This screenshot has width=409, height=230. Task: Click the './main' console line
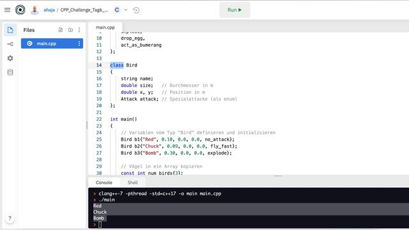107,200
